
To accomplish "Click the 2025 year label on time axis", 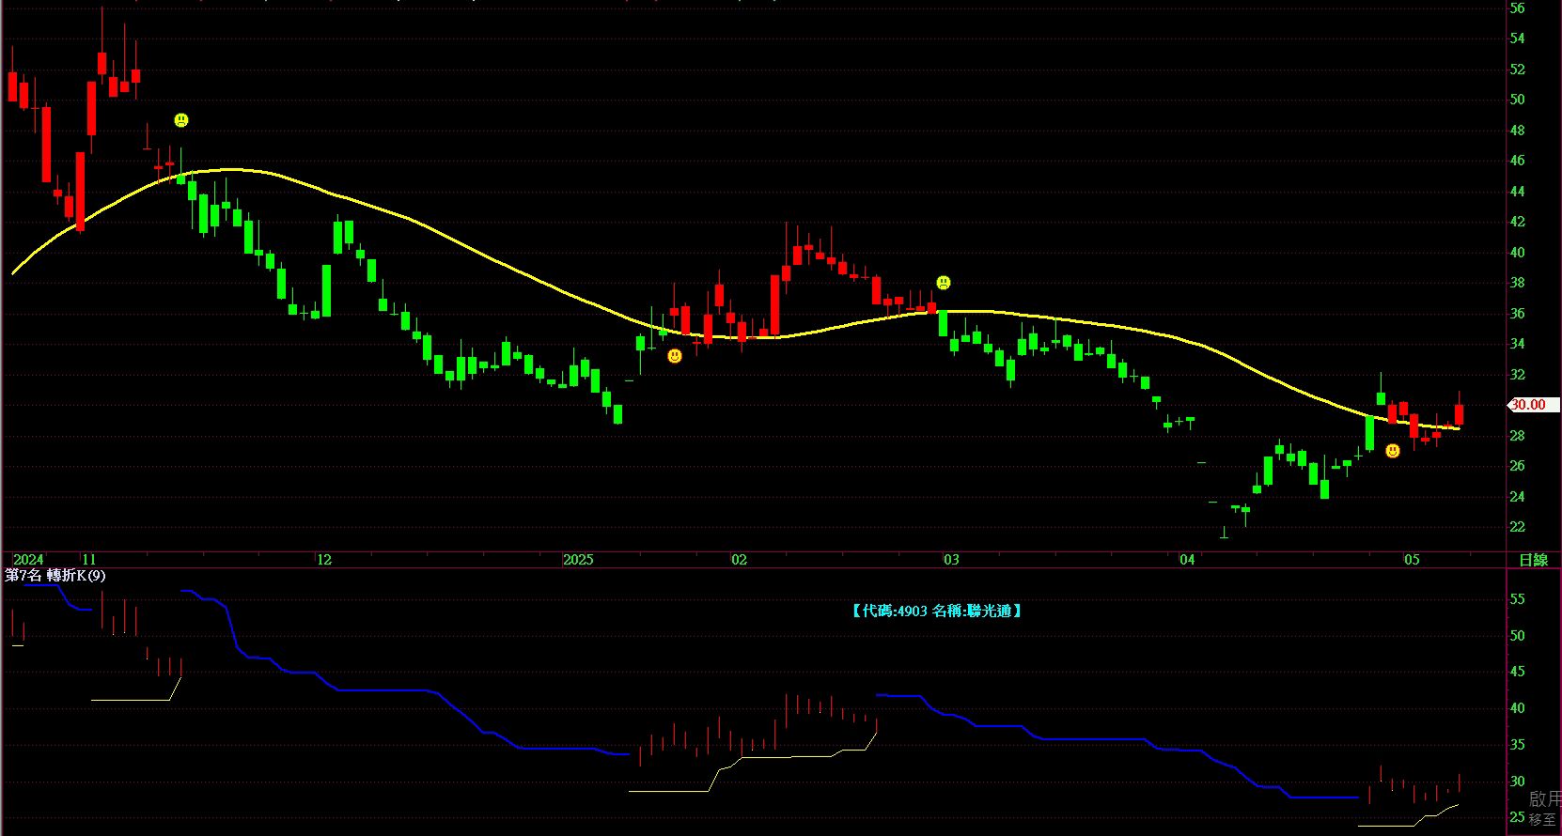I will [579, 560].
